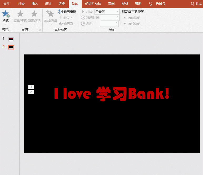203x175 pixels.
Task: Expand the Add Animation dropdown arrow
Action: pos(51,24)
